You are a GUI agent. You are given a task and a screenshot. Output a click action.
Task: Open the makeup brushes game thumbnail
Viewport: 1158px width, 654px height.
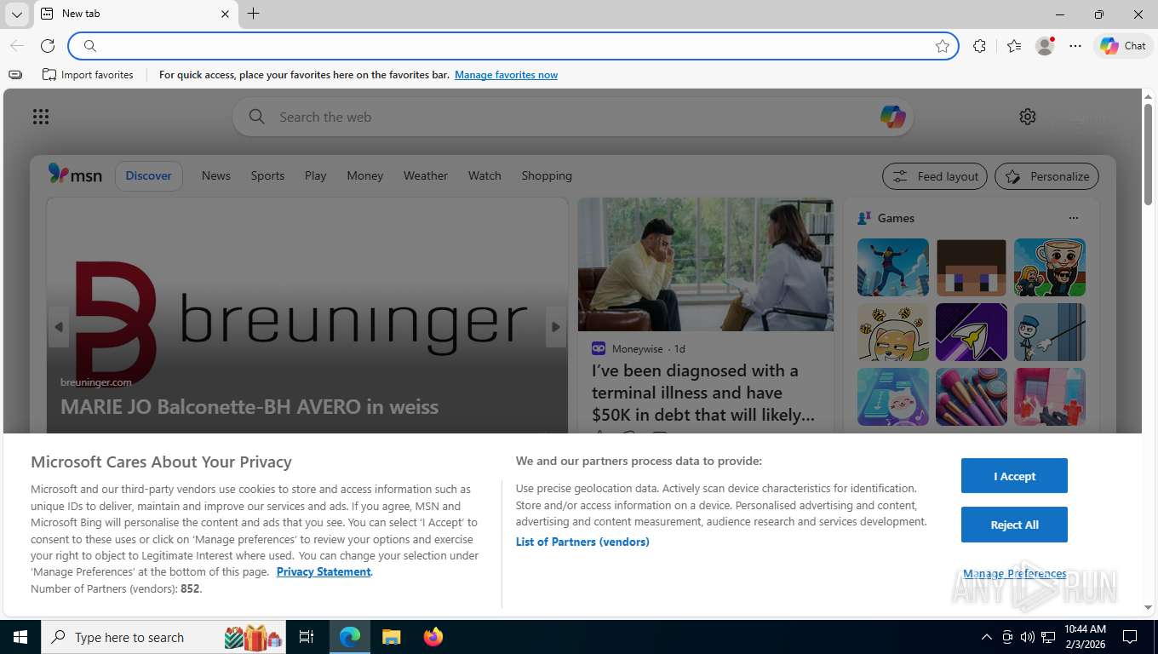click(972, 397)
